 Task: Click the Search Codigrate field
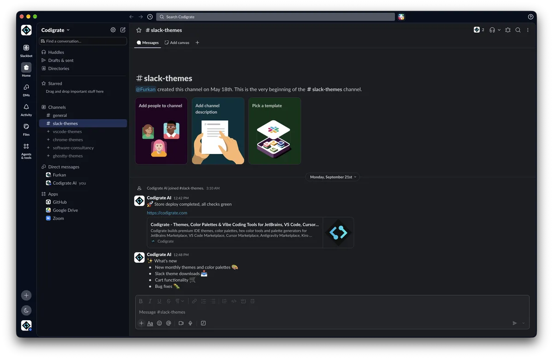coord(276,17)
